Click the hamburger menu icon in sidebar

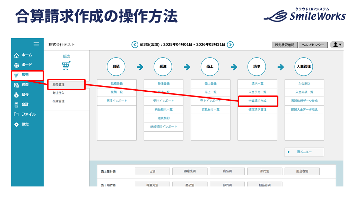(x=36, y=44)
